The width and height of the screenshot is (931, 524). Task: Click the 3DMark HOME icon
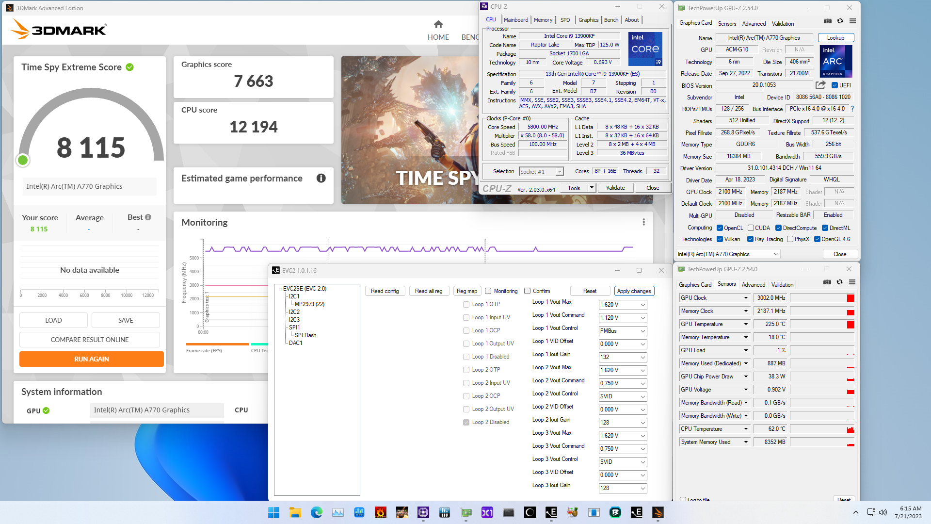(438, 24)
